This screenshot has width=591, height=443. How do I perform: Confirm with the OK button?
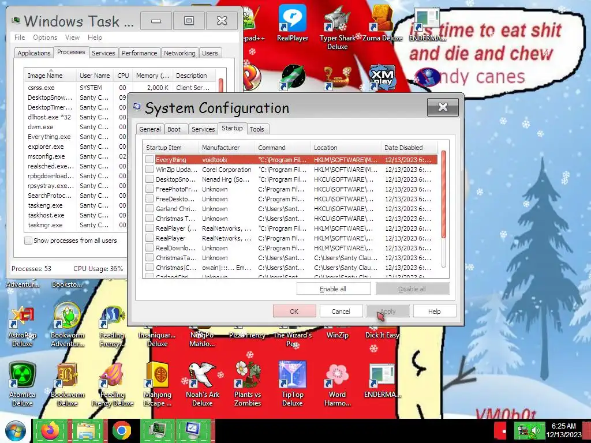(x=294, y=311)
